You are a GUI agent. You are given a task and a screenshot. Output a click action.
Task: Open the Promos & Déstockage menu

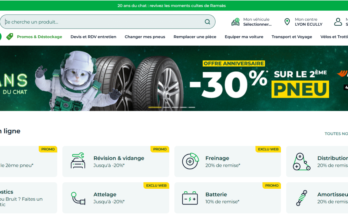pos(40,37)
